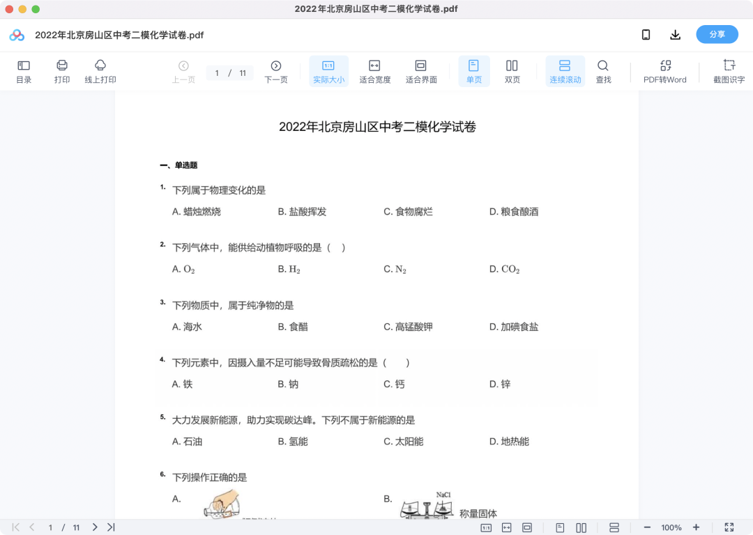
Task: Convert with PDF转Word tool
Action: point(665,71)
